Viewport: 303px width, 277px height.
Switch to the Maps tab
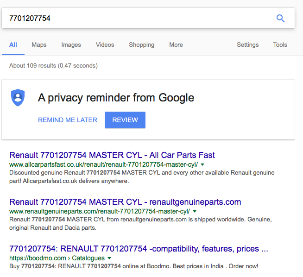(x=39, y=45)
